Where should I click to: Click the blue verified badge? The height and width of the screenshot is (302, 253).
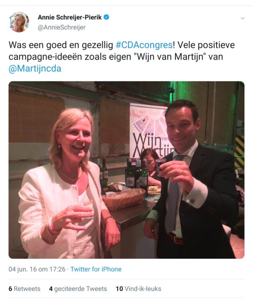click(106, 17)
